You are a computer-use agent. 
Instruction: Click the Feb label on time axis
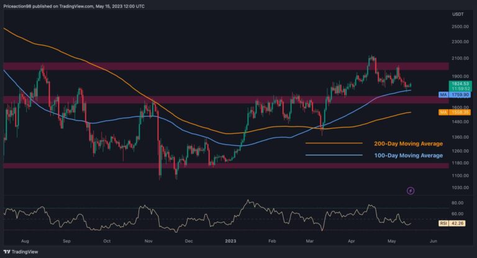272,241
